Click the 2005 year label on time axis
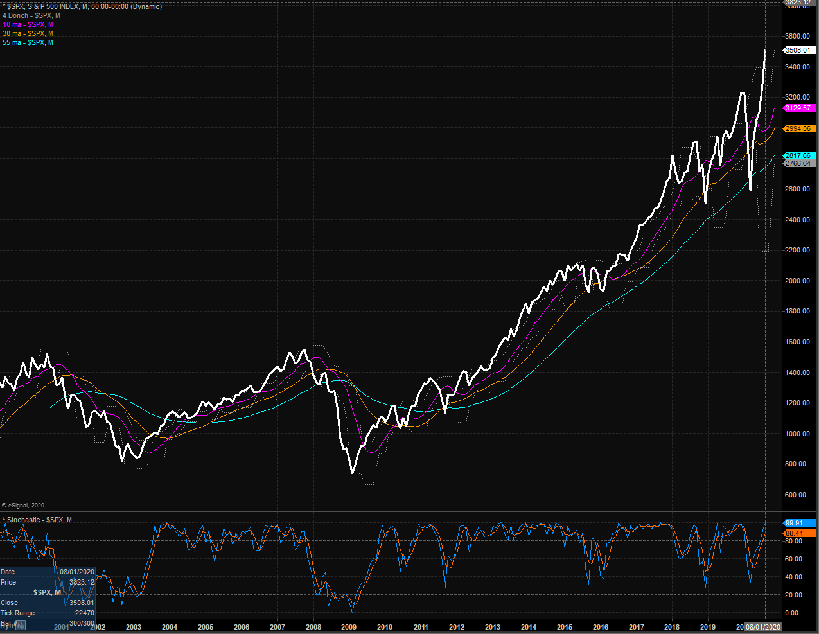819x634 pixels. pos(206,627)
